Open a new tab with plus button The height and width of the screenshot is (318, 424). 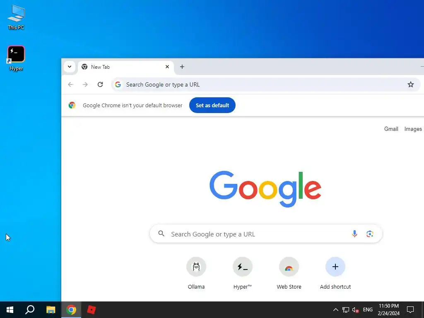click(x=182, y=67)
